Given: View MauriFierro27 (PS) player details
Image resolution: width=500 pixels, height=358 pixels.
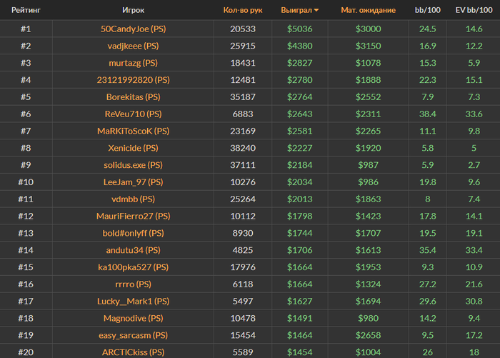Looking at the screenshot, I should [x=133, y=216].
